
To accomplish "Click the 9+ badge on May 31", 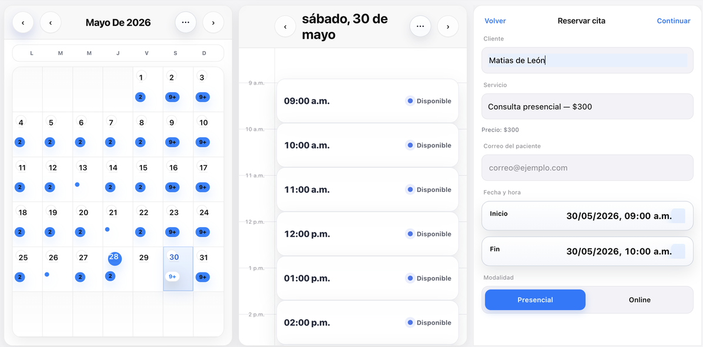I will point(203,277).
